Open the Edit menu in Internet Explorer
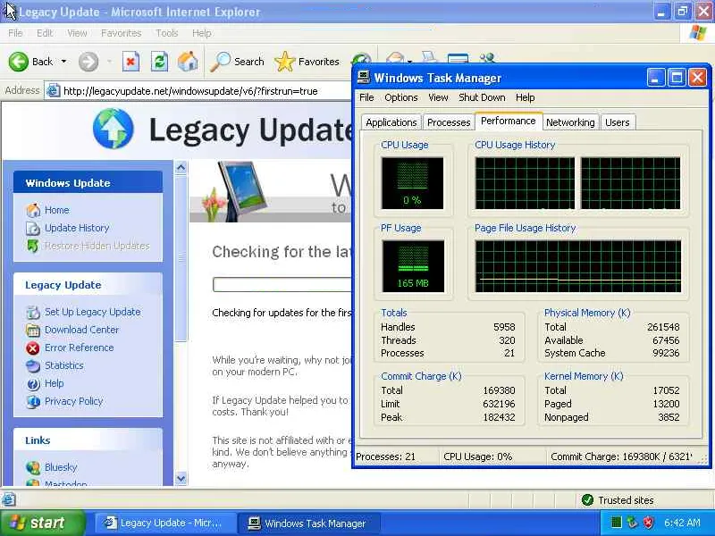 pyautogui.click(x=45, y=33)
